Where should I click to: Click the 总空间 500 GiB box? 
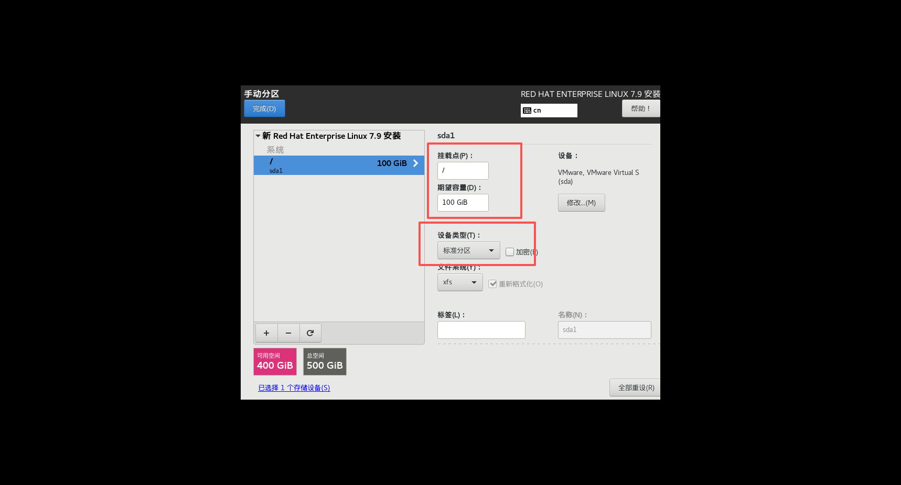pos(325,361)
